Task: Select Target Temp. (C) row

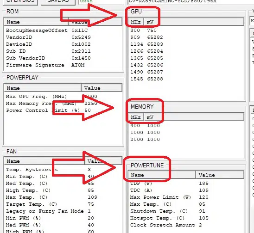Action: pos(63,204)
